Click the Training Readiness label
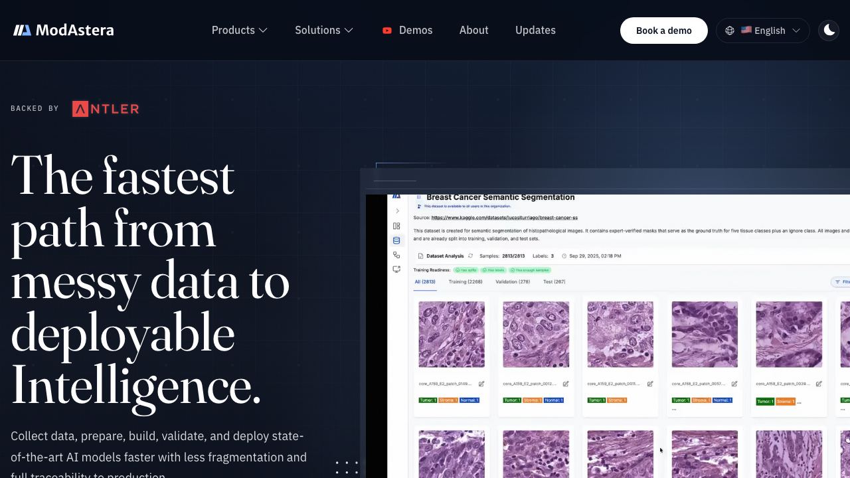850x478 pixels. point(432,270)
